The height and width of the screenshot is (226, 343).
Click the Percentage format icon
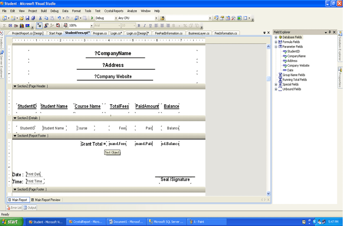point(185,26)
